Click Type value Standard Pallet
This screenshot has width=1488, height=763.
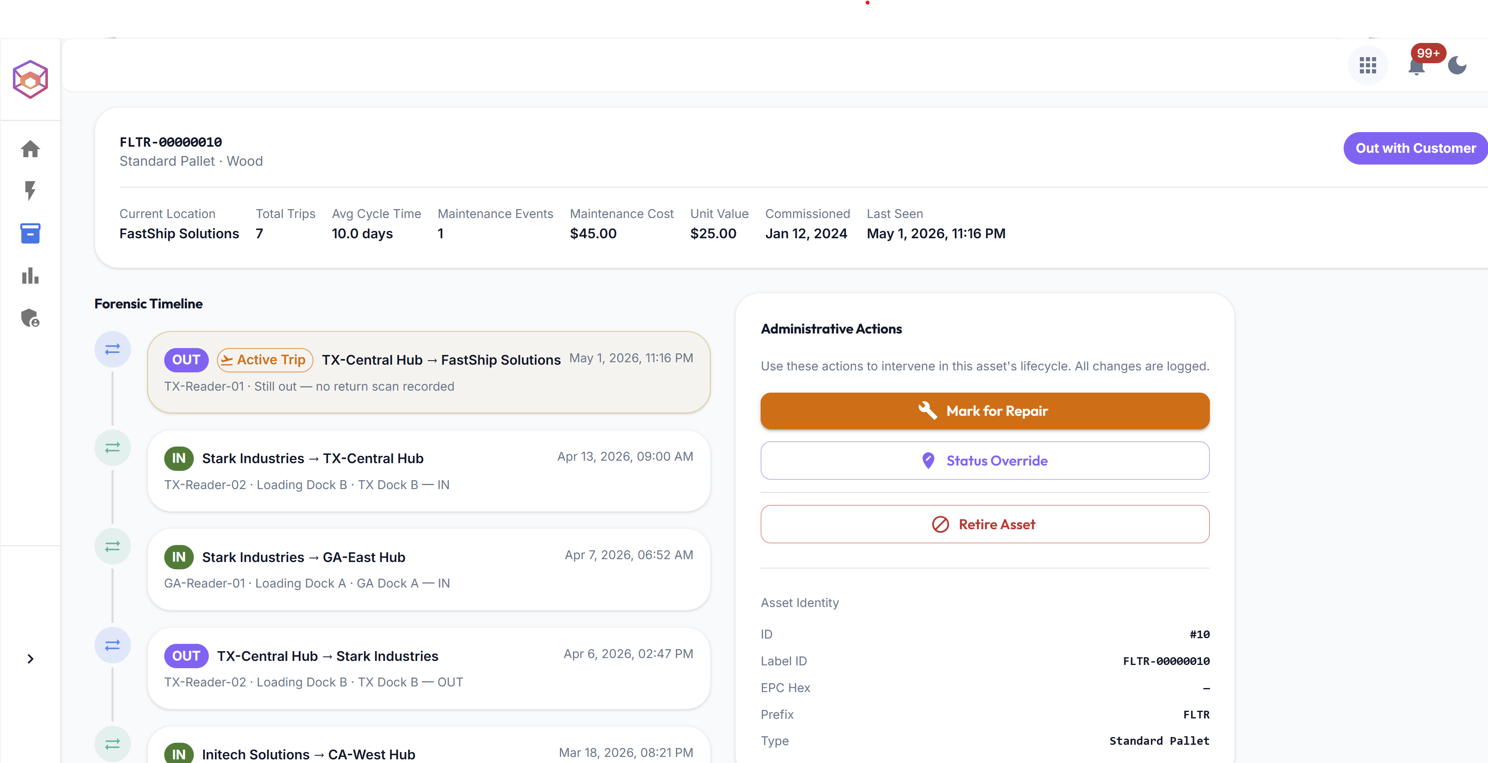[1159, 740]
